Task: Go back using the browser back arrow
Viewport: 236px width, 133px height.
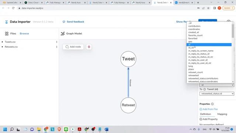Action: coord(3,8)
